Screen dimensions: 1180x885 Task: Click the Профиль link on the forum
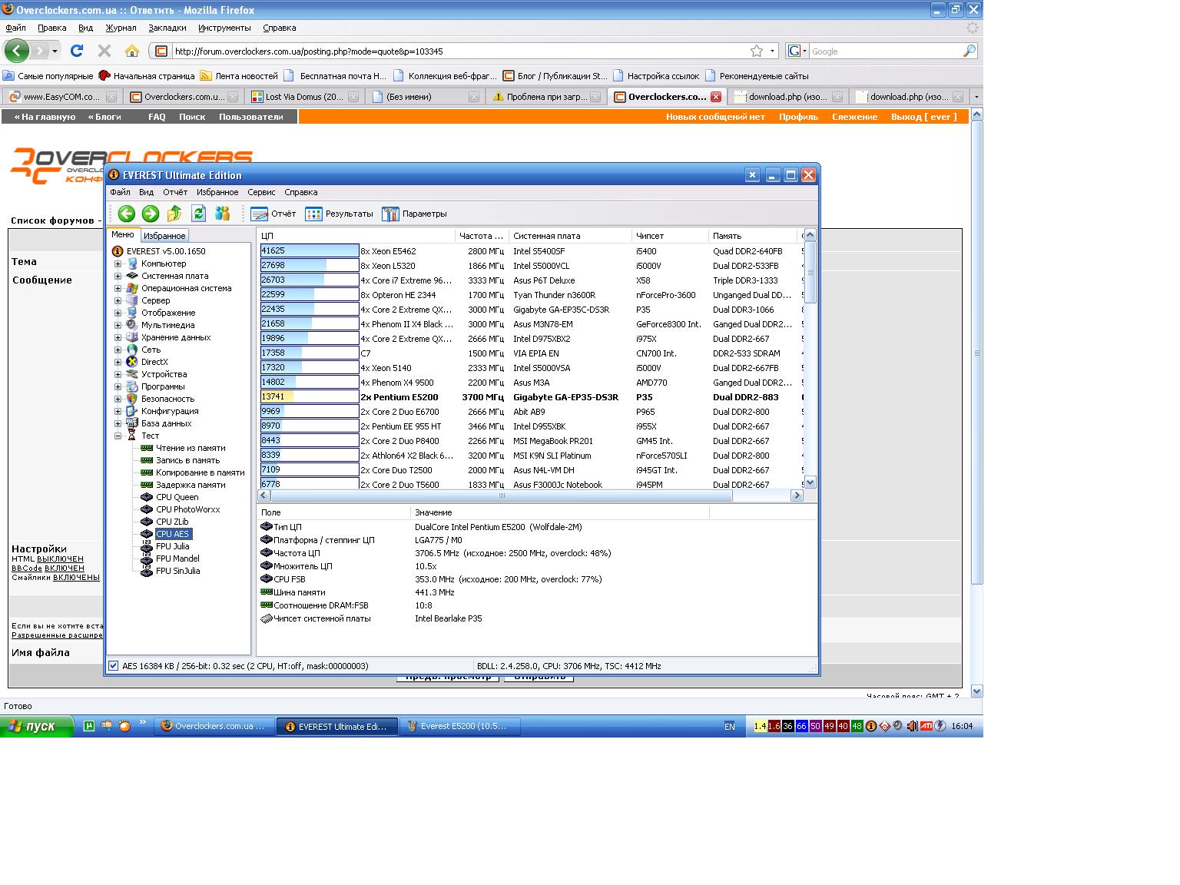pyautogui.click(x=798, y=117)
